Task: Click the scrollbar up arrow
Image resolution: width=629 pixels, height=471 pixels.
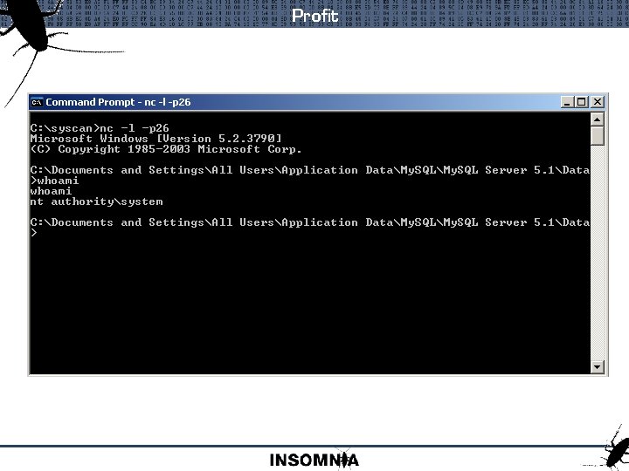Action: click(598, 119)
